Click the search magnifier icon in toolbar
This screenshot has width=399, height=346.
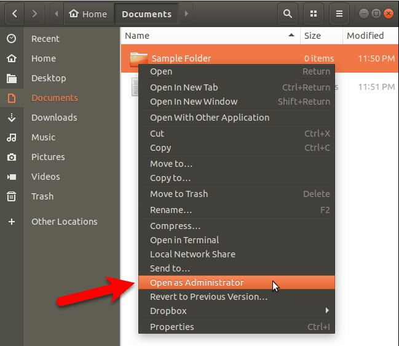tap(287, 14)
